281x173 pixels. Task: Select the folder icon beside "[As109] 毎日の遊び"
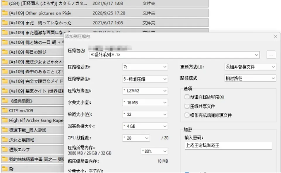[5, 52]
